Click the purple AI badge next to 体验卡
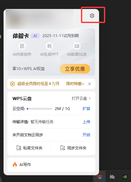This screenshot has height=182, width=131. coord(35,36)
